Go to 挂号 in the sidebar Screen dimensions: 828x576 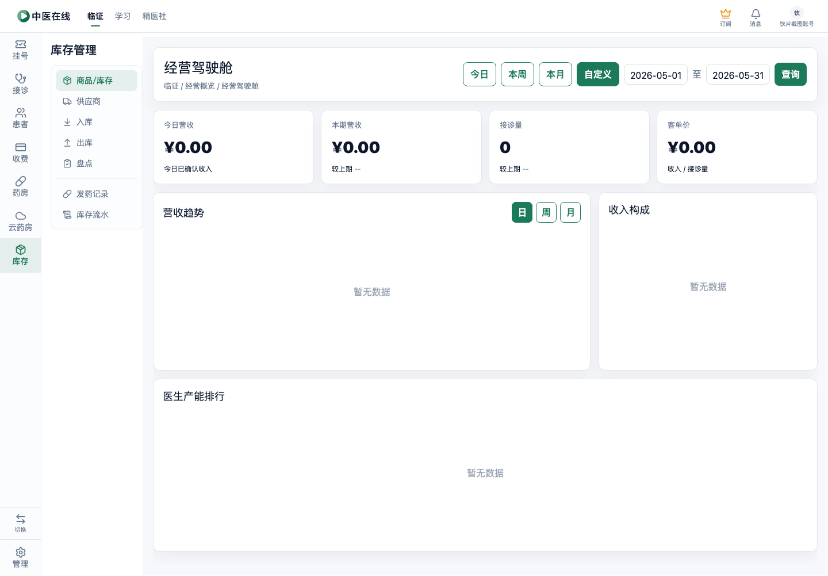21,50
